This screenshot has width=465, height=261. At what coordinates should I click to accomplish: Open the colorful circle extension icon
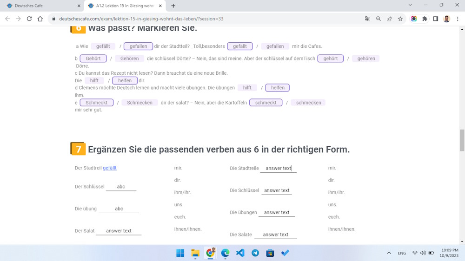click(x=414, y=19)
